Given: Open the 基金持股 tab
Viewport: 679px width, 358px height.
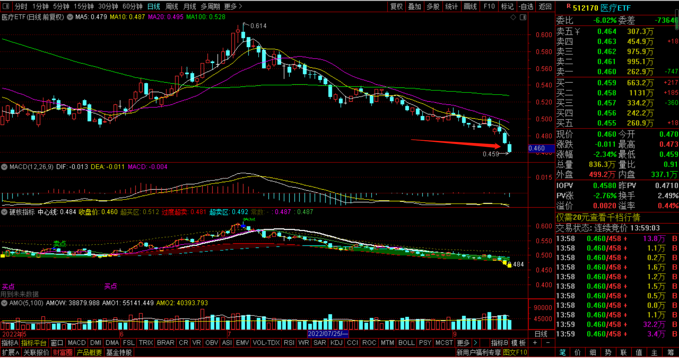Looking at the screenshot, I should tap(119, 352).
